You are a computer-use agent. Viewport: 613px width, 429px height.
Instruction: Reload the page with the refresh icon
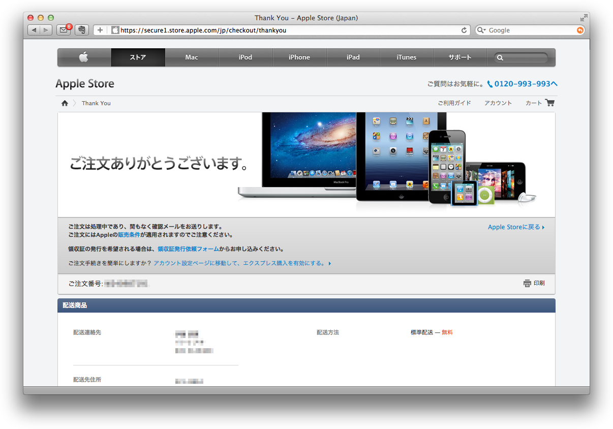(x=464, y=30)
